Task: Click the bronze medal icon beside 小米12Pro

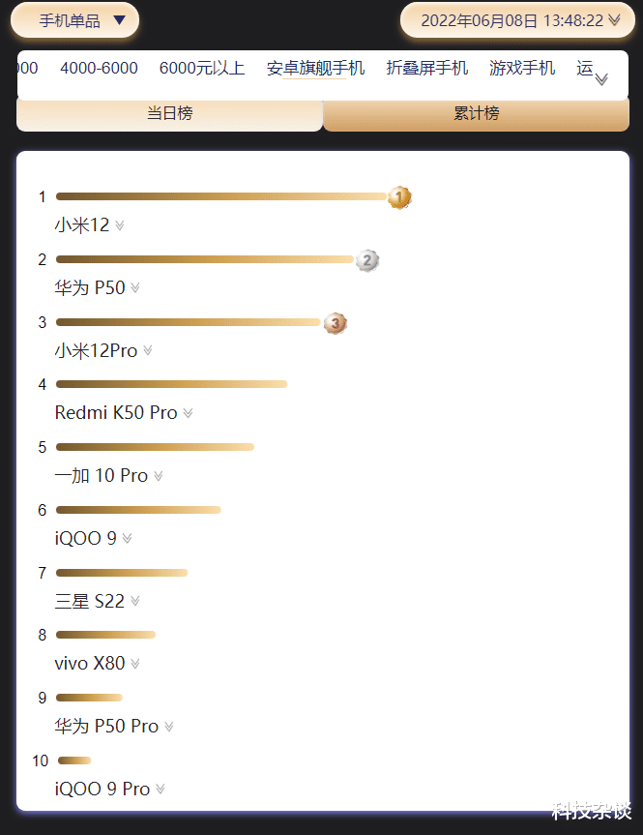Action: click(x=335, y=322)
